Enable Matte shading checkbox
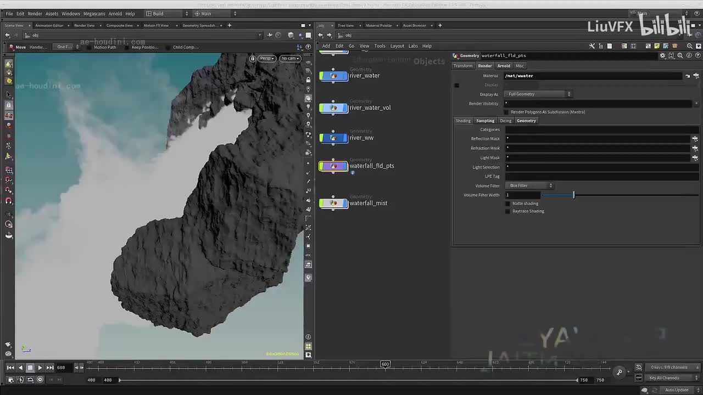The height and width of the screenshot is (395, 703). tap(507, 204)
